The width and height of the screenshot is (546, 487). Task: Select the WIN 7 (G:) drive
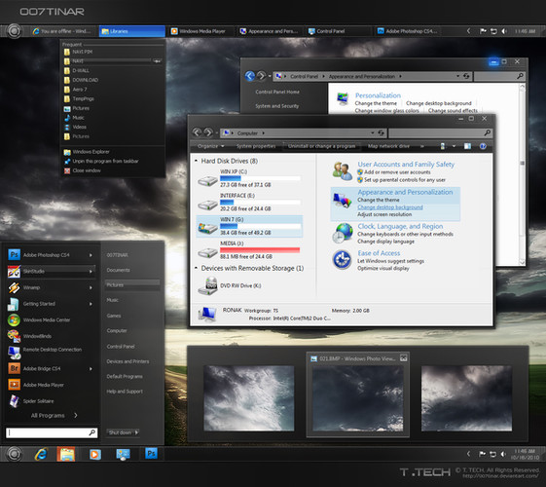[x=249, y=226]
